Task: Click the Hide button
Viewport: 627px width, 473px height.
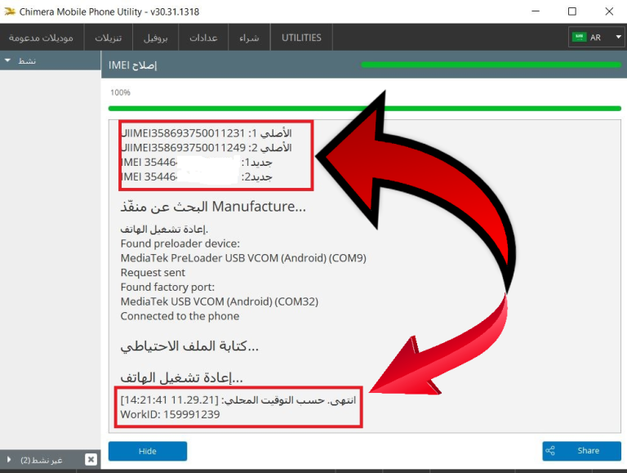Action: click(148, 451)
